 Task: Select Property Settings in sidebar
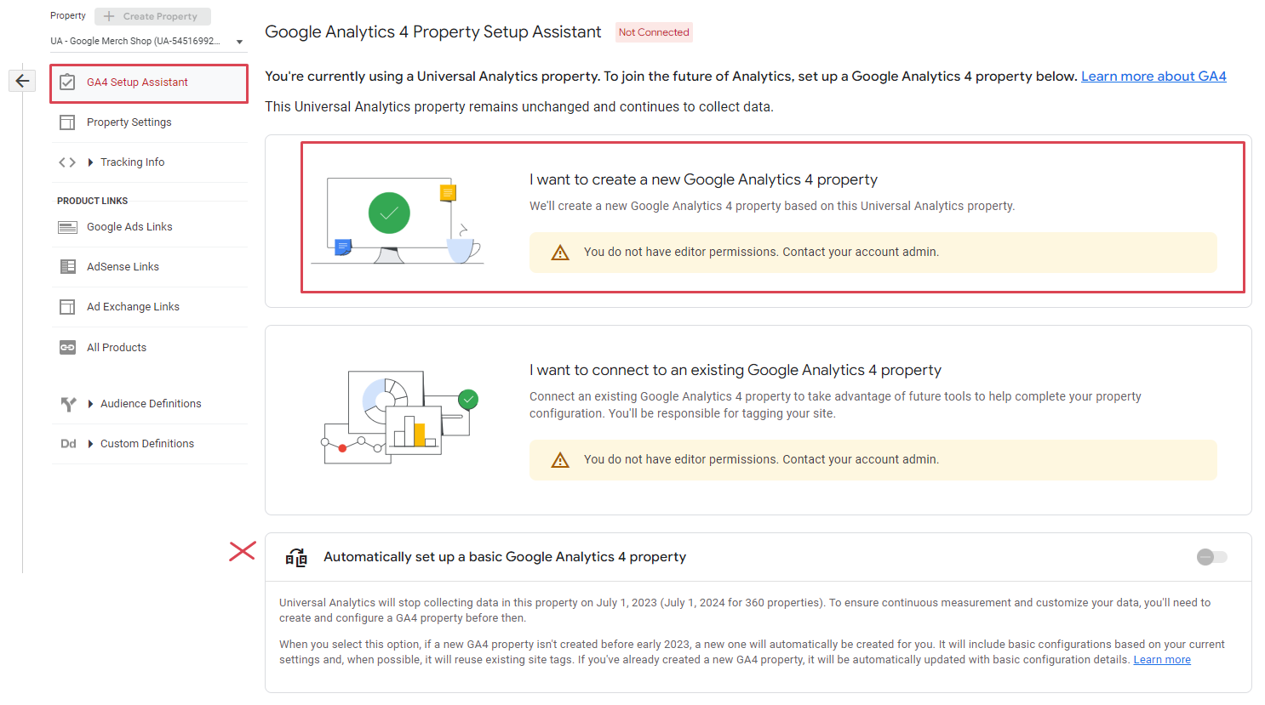point(149,122)
